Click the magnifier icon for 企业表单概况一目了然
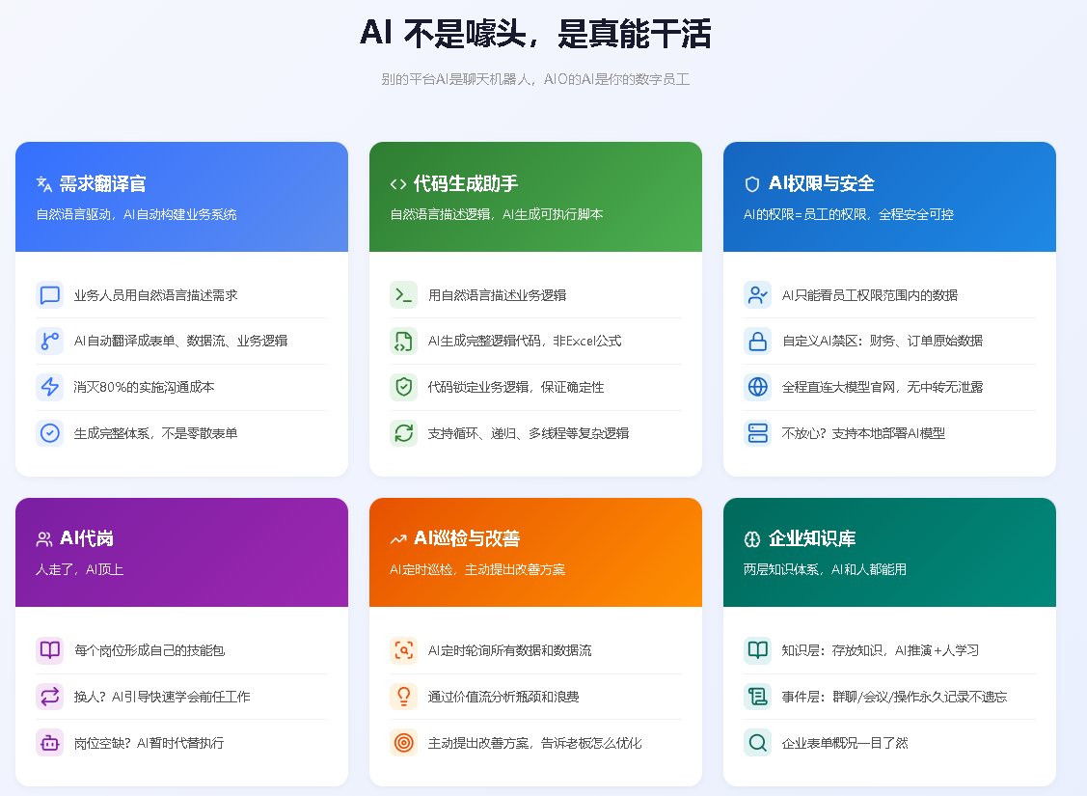 click(758, 743)
